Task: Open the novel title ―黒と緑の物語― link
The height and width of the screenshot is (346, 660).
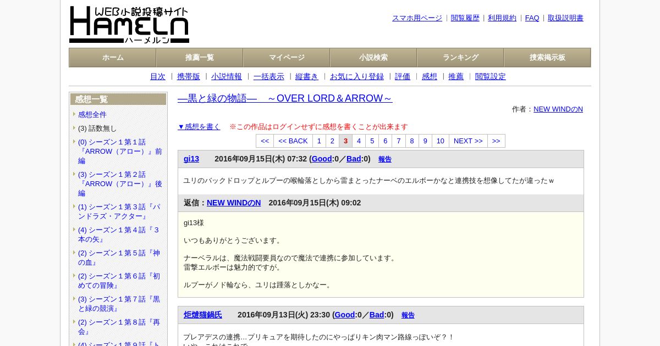Action: 285,98
